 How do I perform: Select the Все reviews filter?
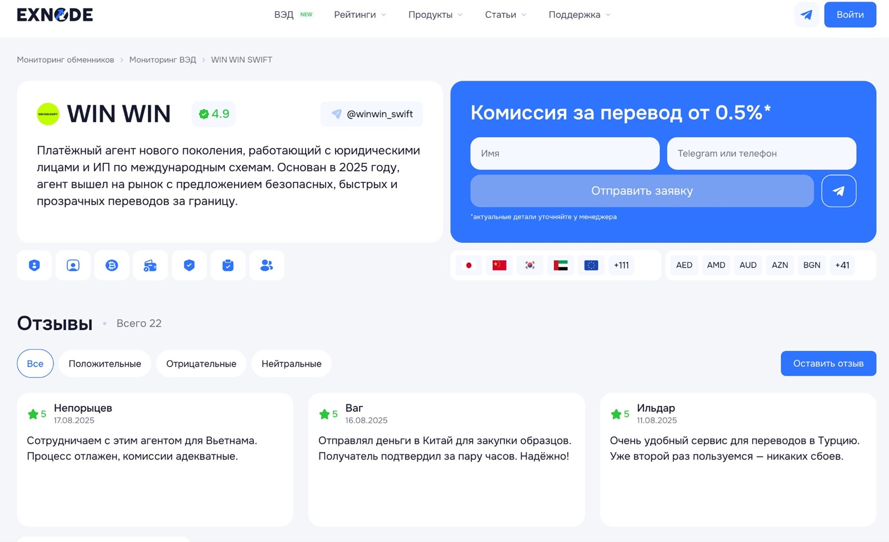tap(35, 364)
